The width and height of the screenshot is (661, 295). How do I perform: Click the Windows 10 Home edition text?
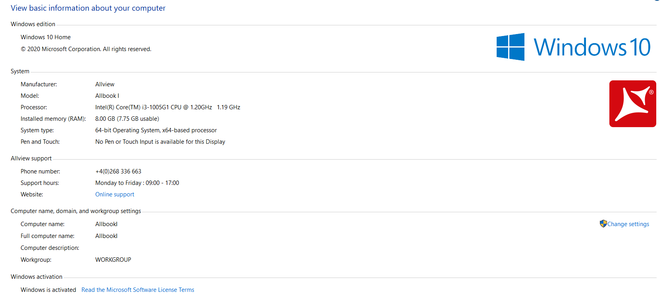[46, 37]
